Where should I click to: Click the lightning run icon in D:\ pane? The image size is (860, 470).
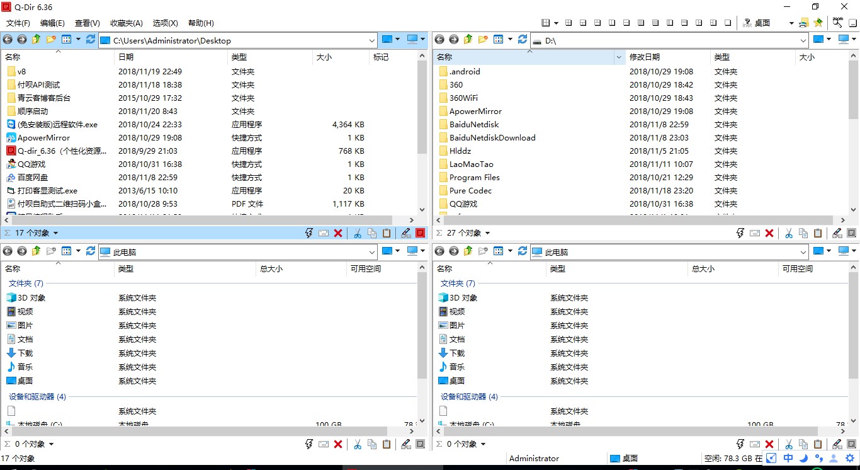click(740, 233)
